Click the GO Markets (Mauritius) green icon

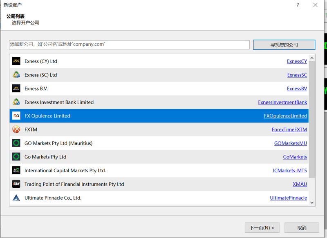pos(16,143)
